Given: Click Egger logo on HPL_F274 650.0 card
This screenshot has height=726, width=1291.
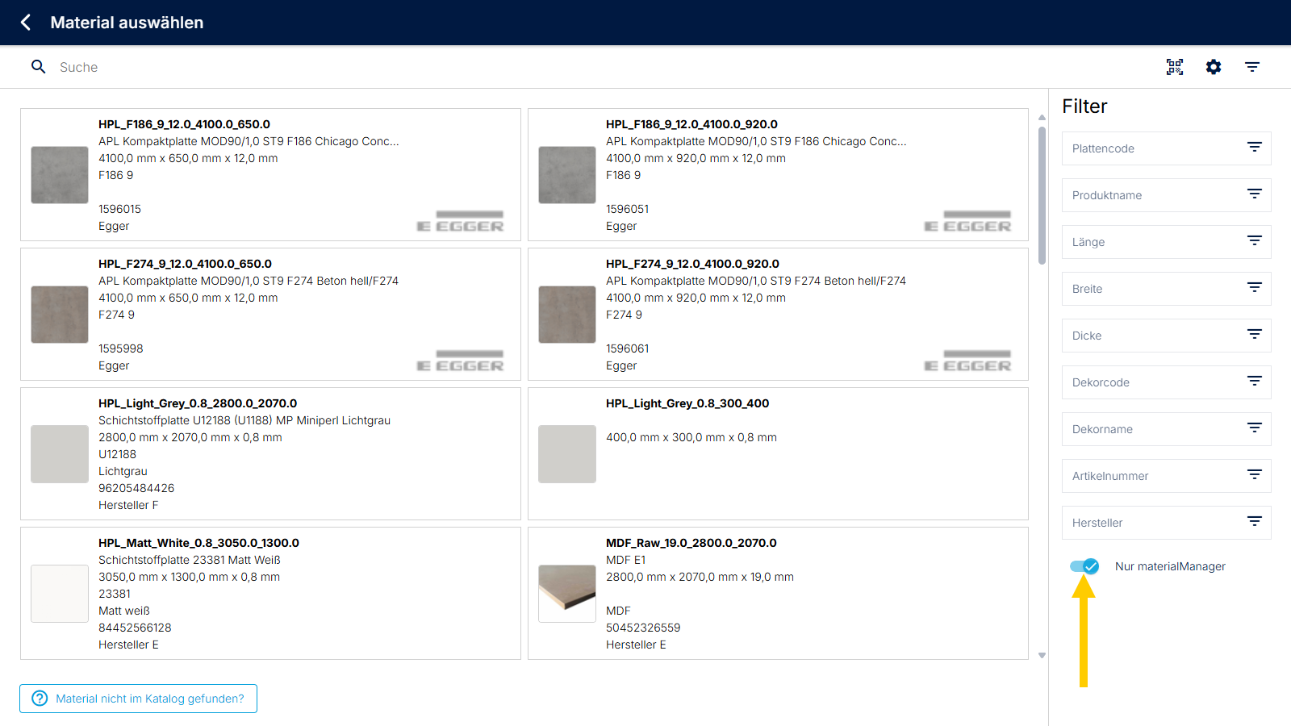Looking at the screenshot, I should [x=461, y=361].
